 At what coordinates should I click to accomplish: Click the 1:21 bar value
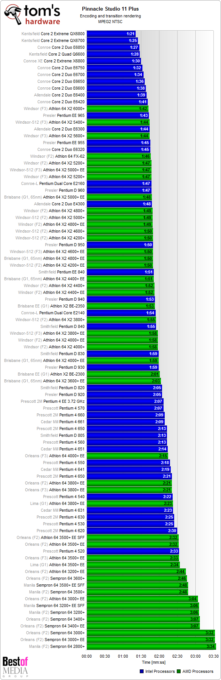click(131, 34)
